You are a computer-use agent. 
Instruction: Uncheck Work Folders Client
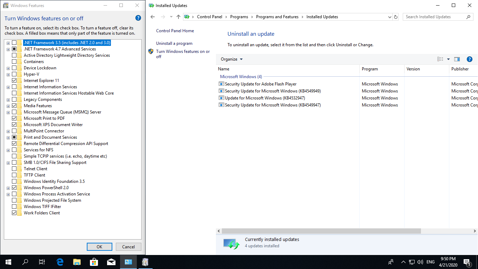click(14, 213)
